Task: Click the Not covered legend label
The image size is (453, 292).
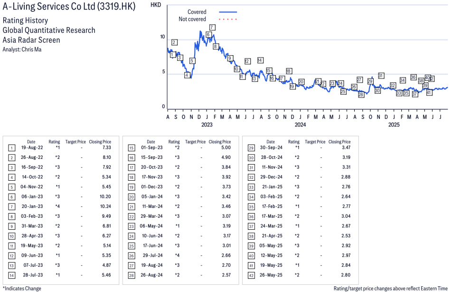Action: (x=192, y=19)
